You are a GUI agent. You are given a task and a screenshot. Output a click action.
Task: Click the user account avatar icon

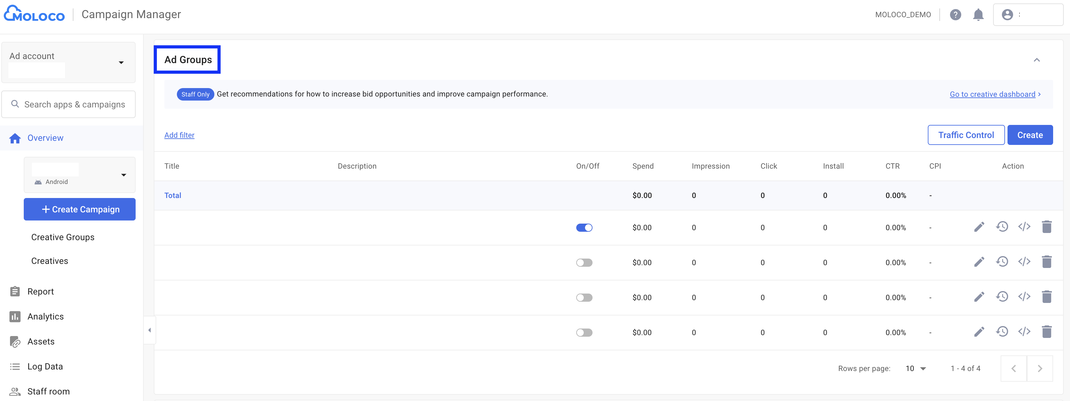pos(1007,15)
